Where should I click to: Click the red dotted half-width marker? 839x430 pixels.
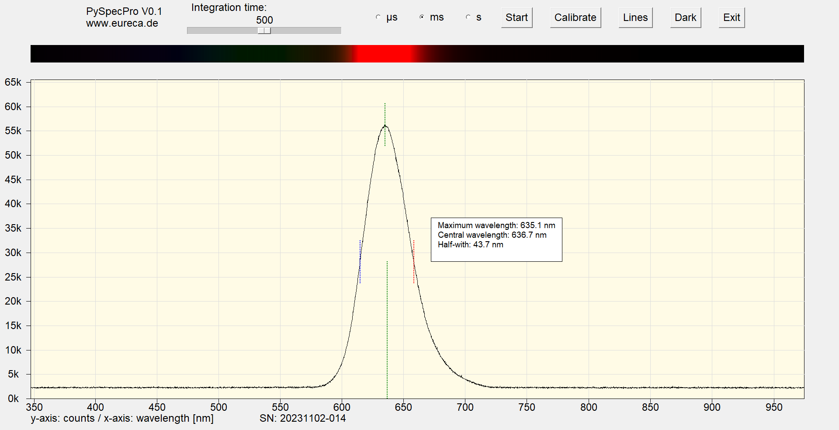pos(414,261)
